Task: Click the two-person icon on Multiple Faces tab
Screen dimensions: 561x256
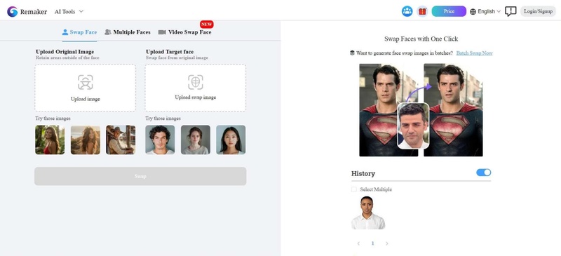Action: click(108, 32)
